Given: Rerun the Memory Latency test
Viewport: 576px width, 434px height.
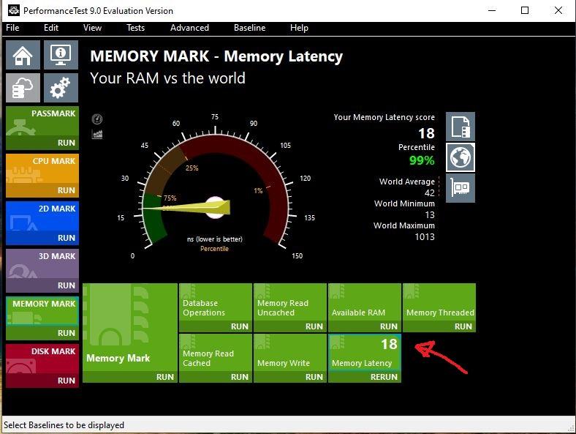Looking at the screenshot, I should tap(384, 377).
